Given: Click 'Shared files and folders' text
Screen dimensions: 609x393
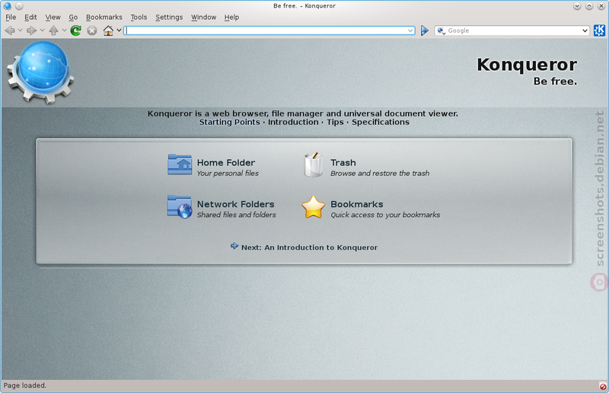Looking at the screenshot, I should tap(237, 215).
